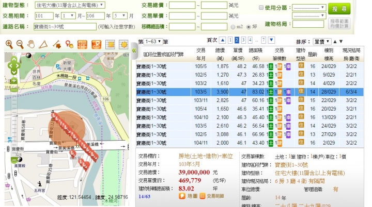Click the 交易單價 maximum input field
Image resolution: width=372 pixels, height=207 pixels.
pos(214,16)
